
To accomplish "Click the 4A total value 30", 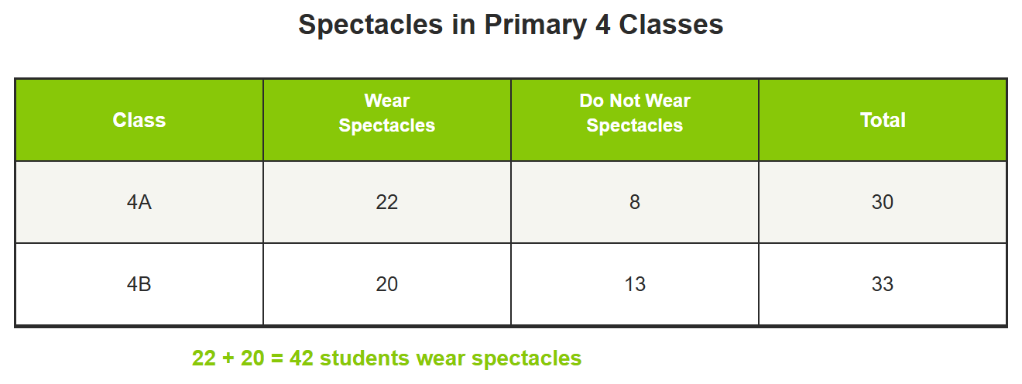I will pyautogui.click(x=883, y=202).
